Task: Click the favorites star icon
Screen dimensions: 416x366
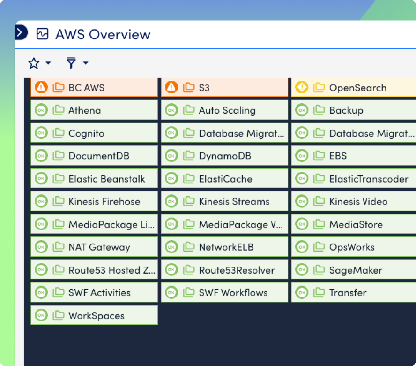Action: 34,63
